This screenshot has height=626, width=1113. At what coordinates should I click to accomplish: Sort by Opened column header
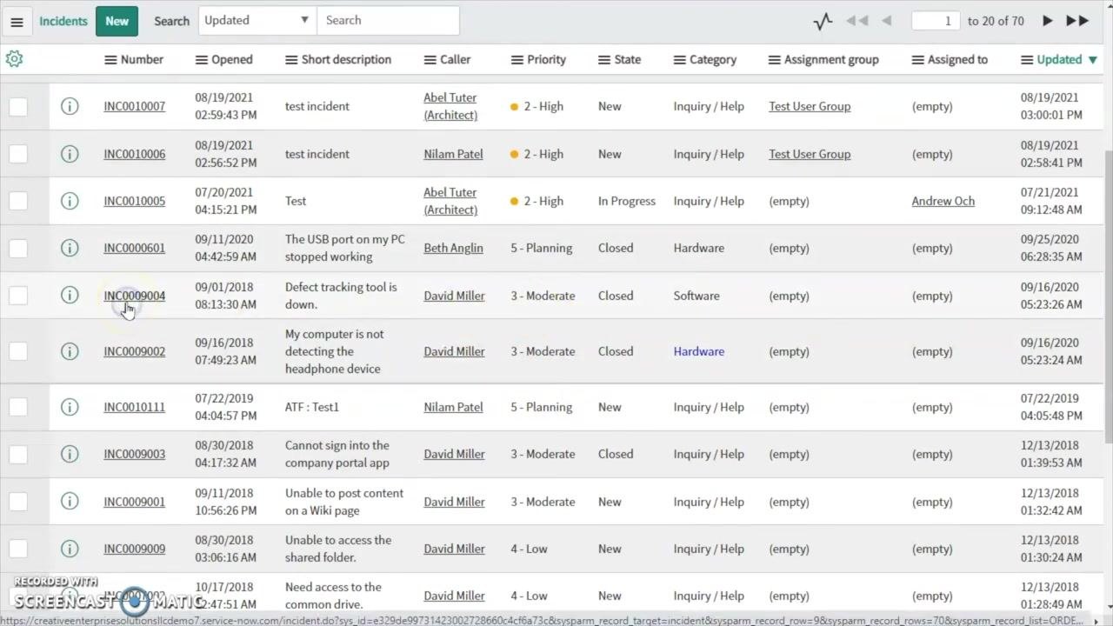(x=232, y=60)
